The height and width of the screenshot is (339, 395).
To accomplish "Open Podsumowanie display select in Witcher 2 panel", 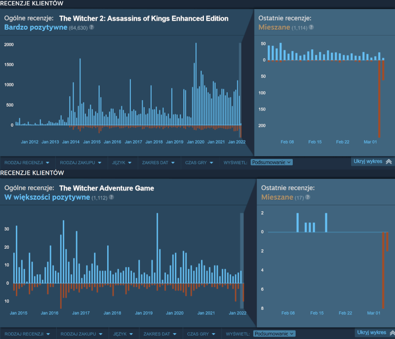I will [x=272, y=162].
